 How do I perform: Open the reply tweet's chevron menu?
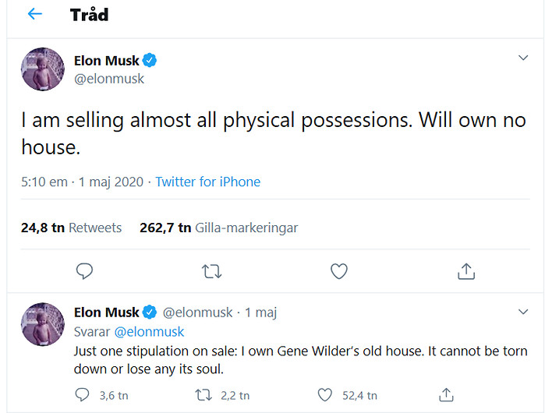click(523, 312)
